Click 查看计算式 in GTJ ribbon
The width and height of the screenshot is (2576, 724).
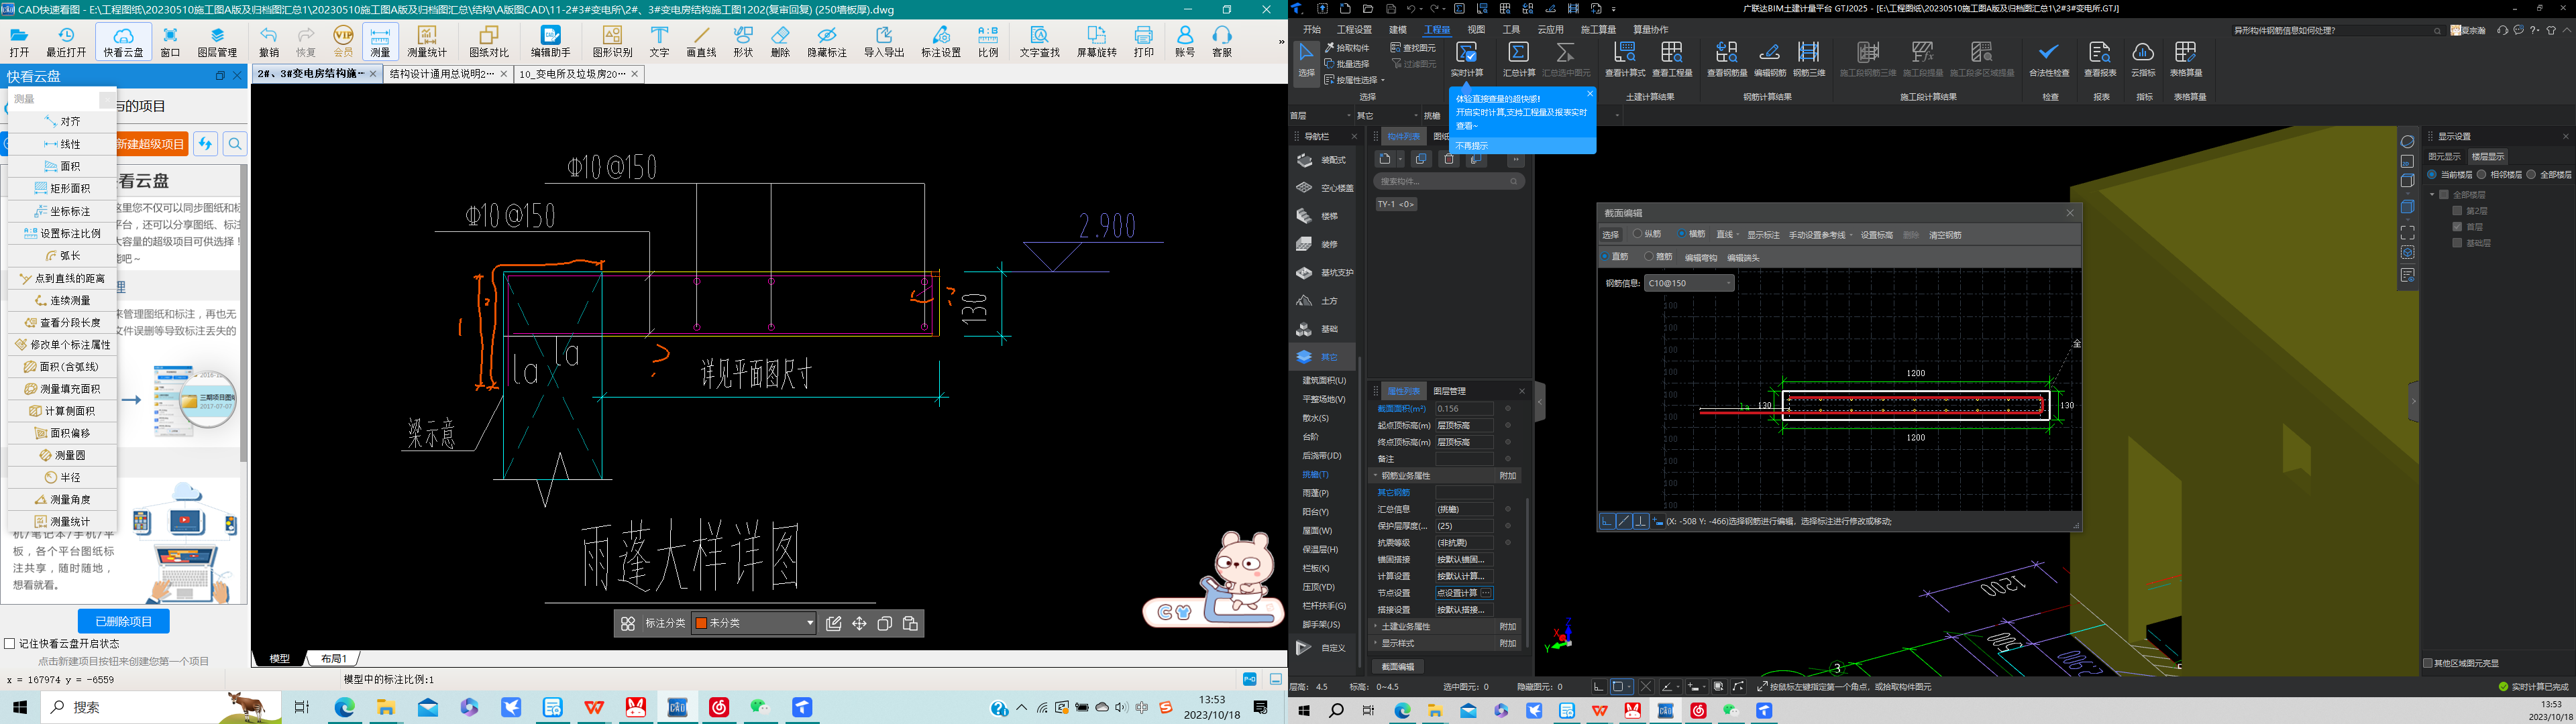point(1625,59)
